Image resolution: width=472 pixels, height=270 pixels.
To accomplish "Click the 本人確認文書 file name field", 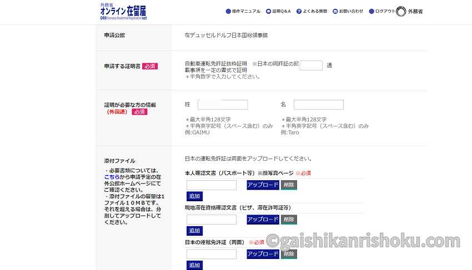I will 212,185.
